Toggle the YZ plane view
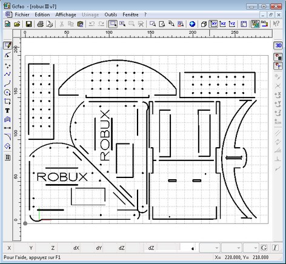This screenshot has height=264, width=286. point(232,24)
